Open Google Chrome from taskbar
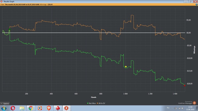This screenshot has width=198, height=111. 31,108
